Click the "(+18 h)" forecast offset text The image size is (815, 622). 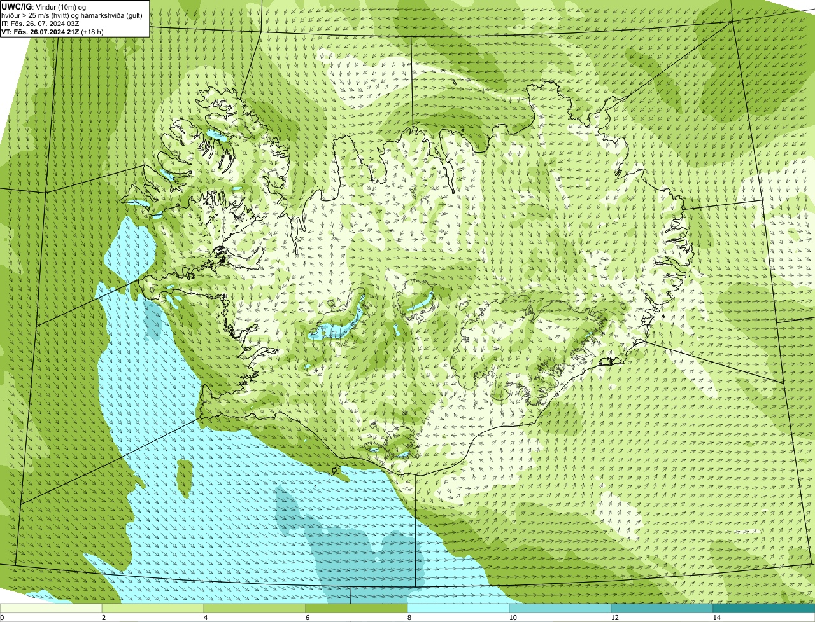[92, 32]
